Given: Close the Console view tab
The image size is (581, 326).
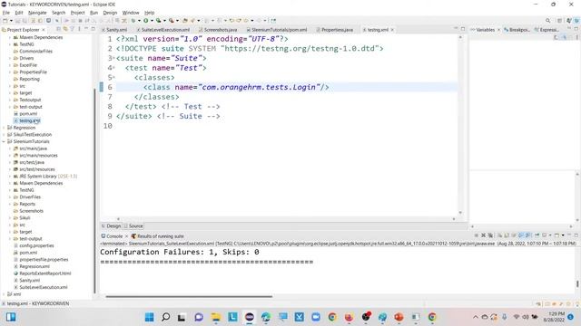Looking at the screenshot, I should click(126, 236).
